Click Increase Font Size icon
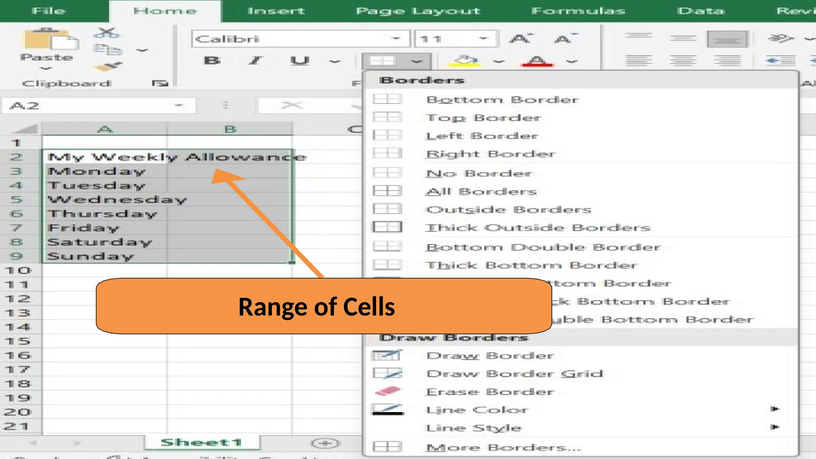816x459 pixels. [x=521, y=39]
